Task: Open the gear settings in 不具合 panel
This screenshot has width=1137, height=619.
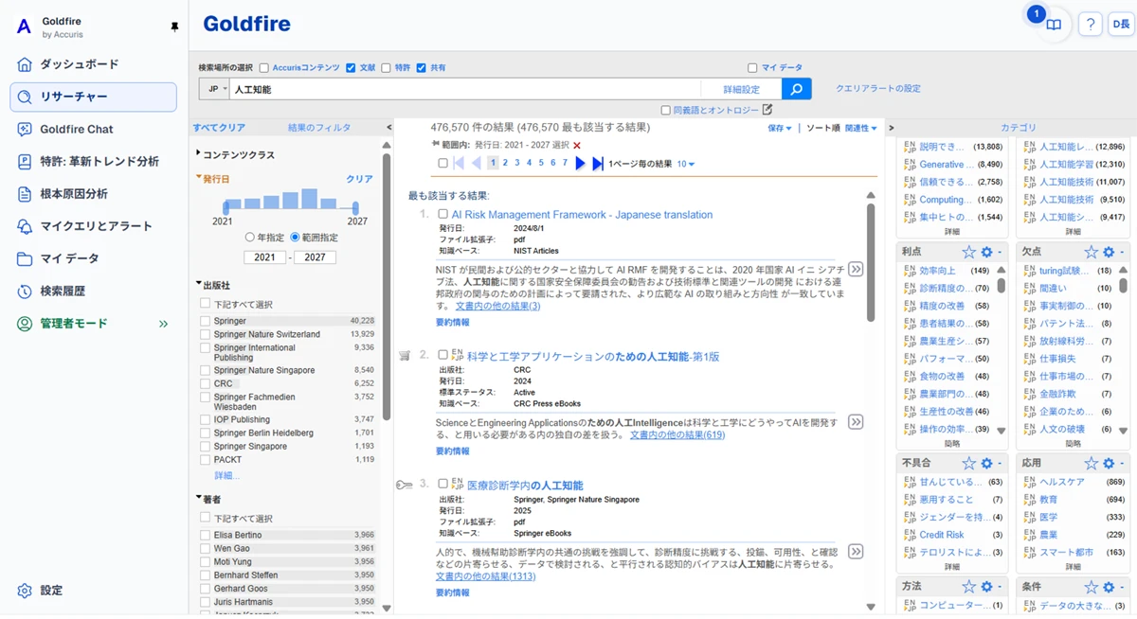Action: (x=986, y=464)
